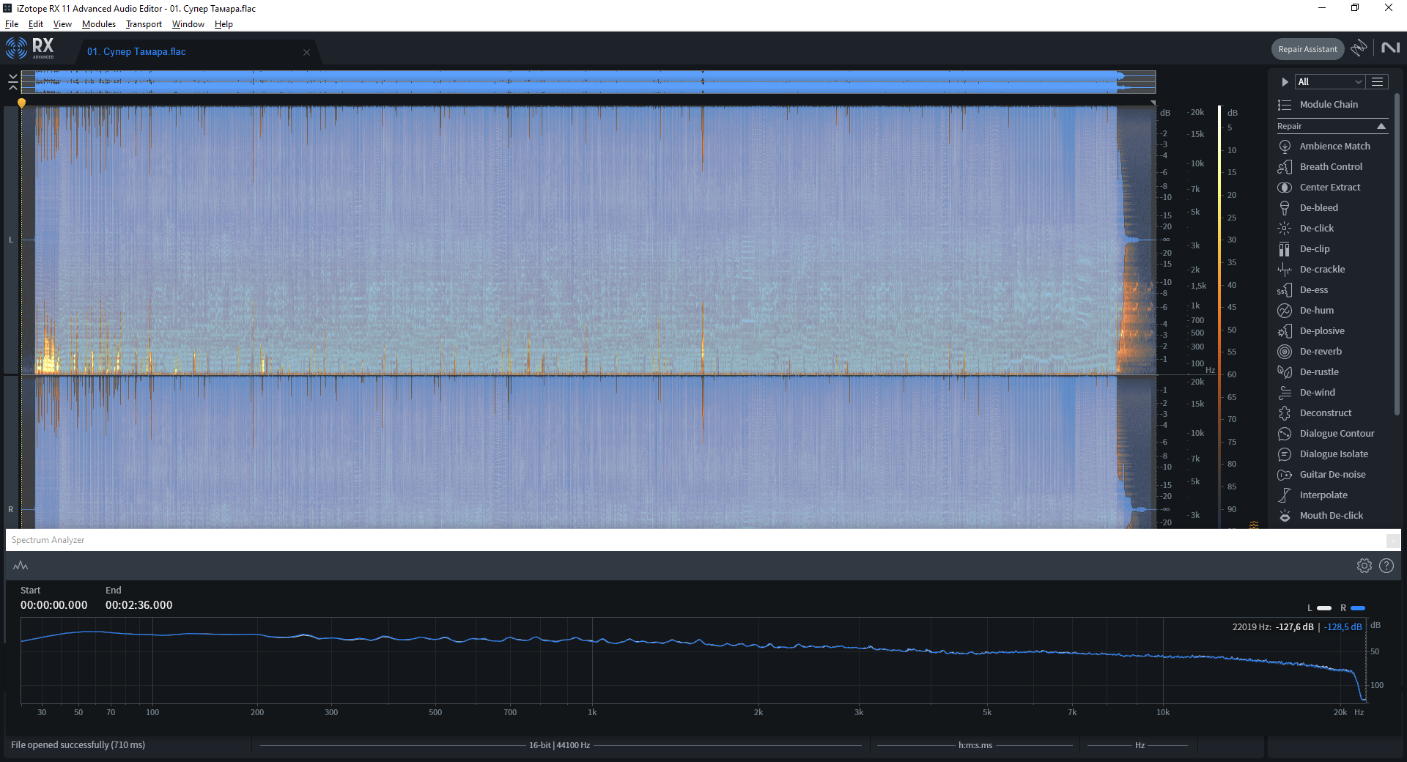This screenshot has width=1407, height=762.
Task: Open the Window menu
Action: click(188, 24)
